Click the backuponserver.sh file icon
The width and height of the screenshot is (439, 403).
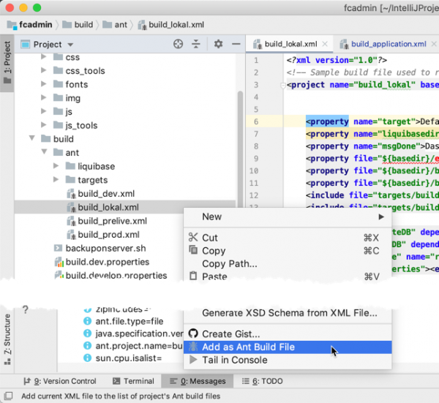59,249
